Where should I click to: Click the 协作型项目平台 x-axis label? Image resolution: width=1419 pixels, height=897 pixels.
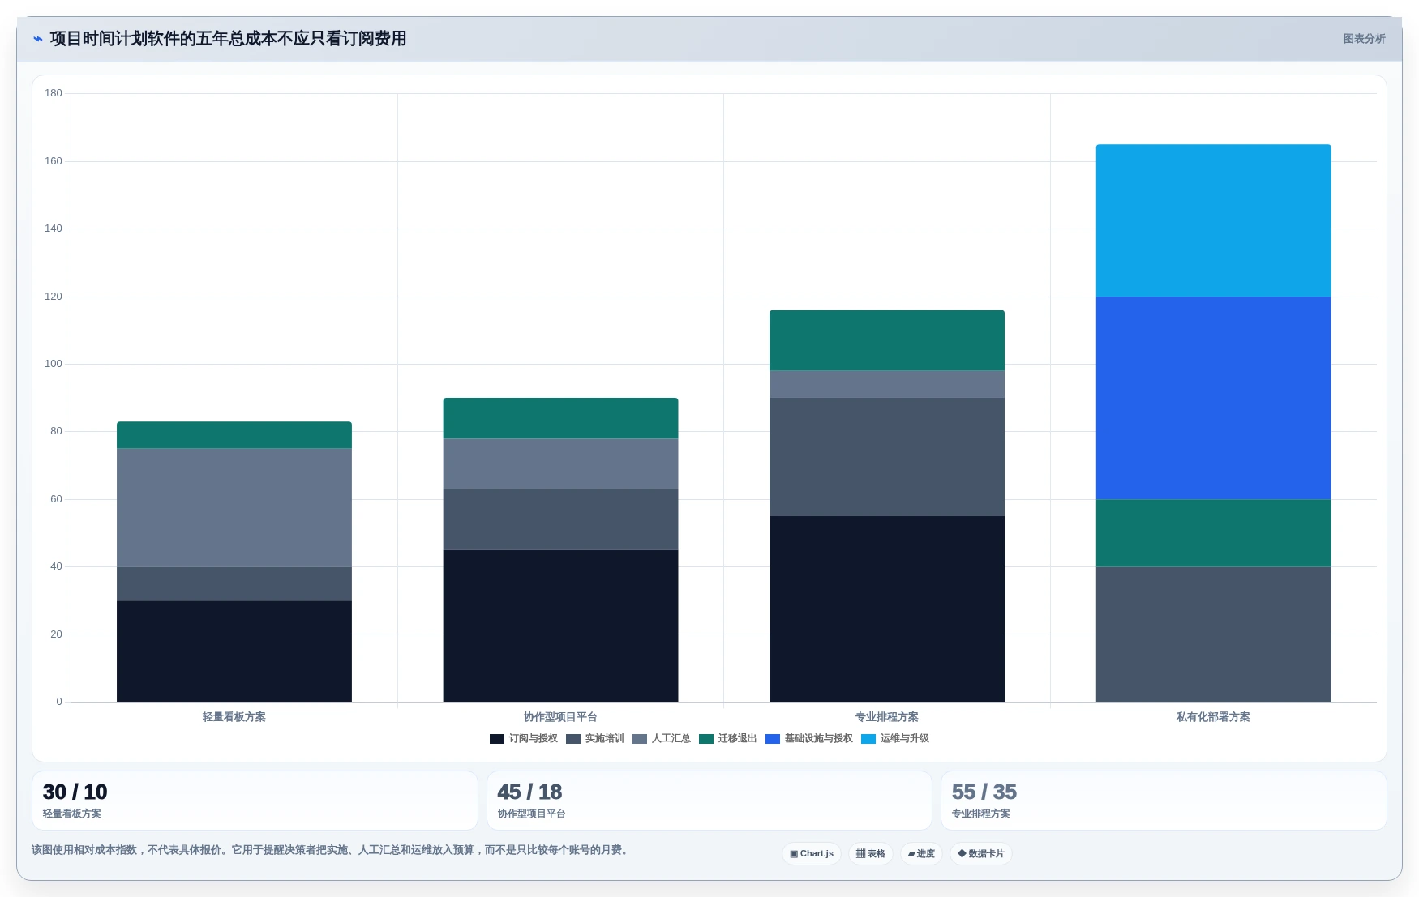point(560,717)
